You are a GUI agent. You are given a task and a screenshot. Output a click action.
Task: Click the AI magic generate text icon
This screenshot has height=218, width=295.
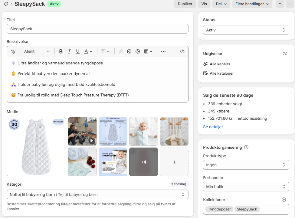[13, 51]
